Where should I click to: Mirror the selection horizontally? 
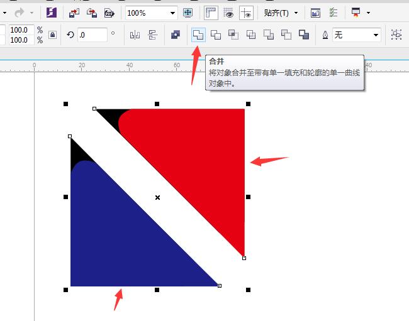coord(135,35)
